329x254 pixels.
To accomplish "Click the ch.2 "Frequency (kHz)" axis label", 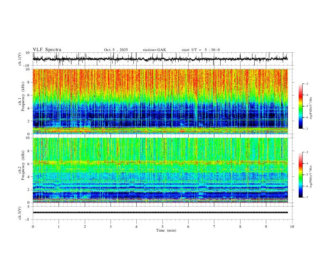I will tap(23, 165).
